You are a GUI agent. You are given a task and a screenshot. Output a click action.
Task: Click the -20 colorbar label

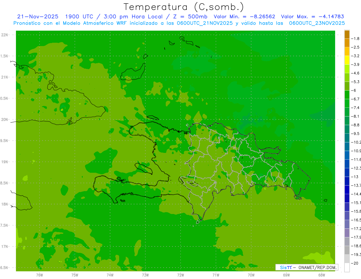tap(355, 263)
